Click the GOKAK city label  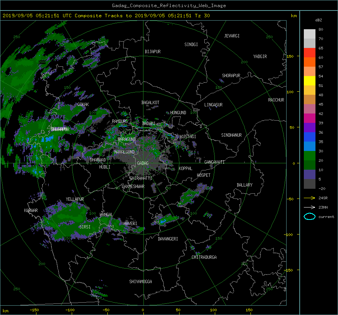click(83, 105)
